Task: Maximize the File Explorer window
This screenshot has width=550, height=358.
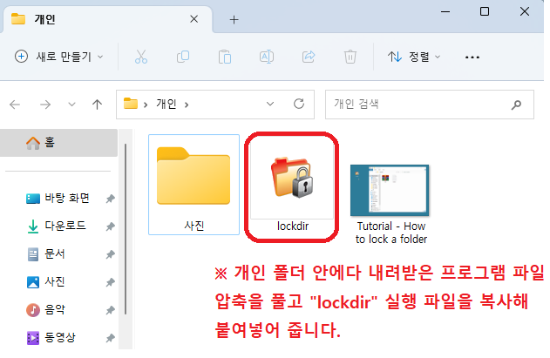Action: pos(485,11)
